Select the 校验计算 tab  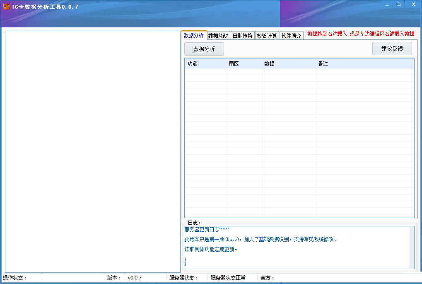click(267, 35)
